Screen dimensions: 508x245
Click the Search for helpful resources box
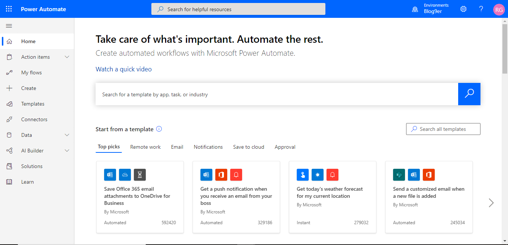tap(238, 9)
